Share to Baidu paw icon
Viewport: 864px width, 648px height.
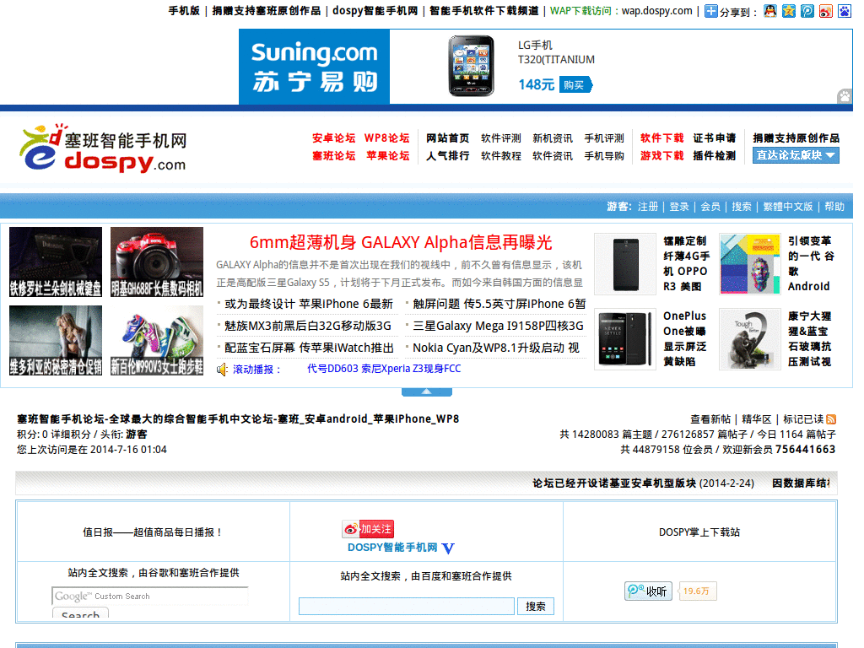point(845,11)
